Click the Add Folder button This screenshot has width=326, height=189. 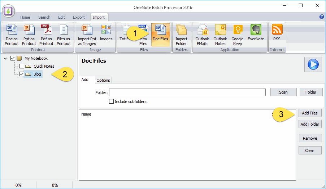pyautogui.click(x=310, y=124)
